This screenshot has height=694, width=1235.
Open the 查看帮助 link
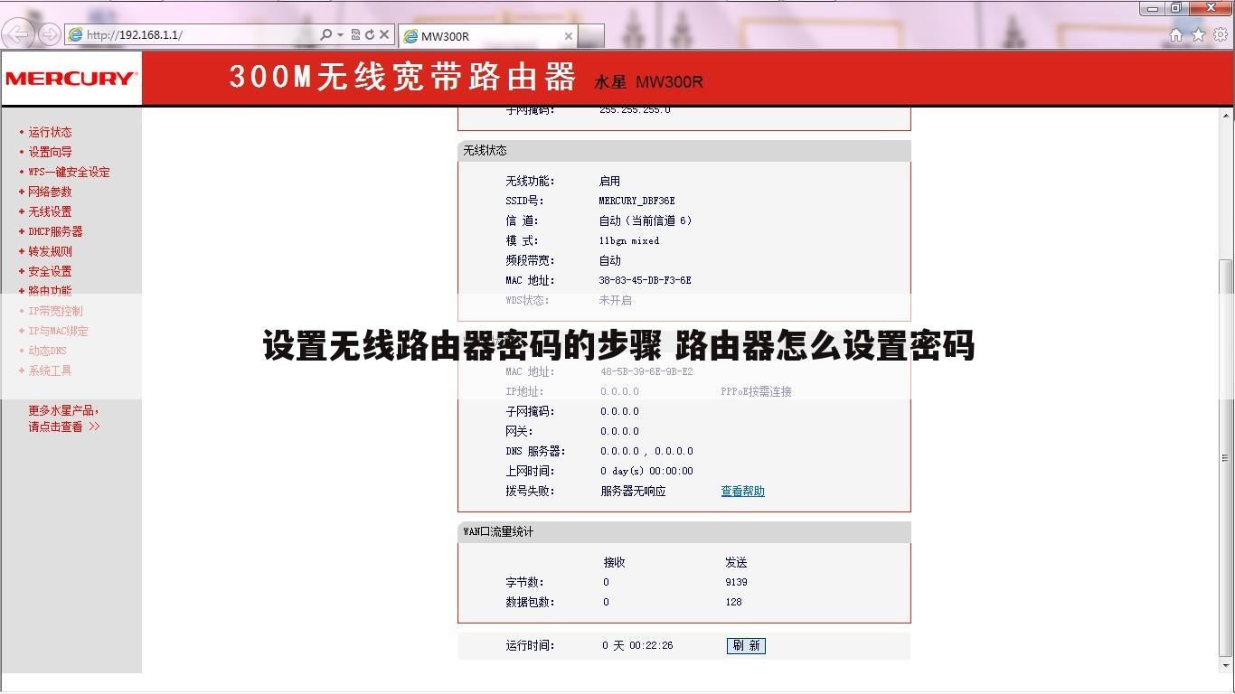(x=742, y=492)
